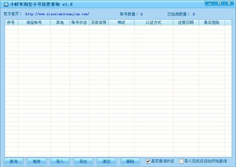Click the 买家信用 column header
This screenshot has height=167, width=236.
[99, 23]
